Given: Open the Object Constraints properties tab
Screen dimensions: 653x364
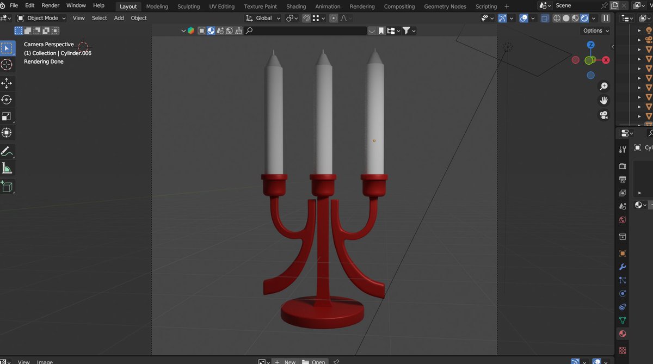Looking at the screenshot, I should (623, 307).
